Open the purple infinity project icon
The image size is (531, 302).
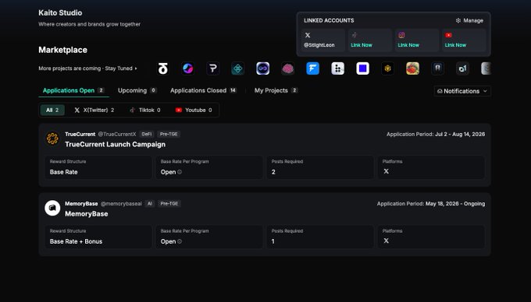click(x=263, y=68)
